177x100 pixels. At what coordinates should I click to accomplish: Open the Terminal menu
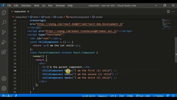[60, 6]
